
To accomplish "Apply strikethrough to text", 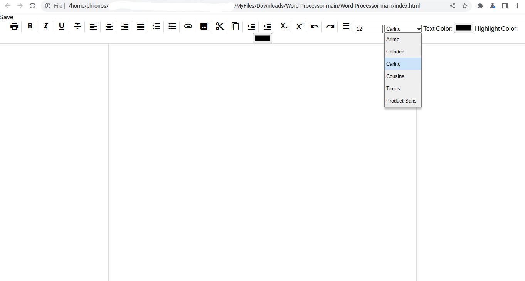I will tap(77, 26).
